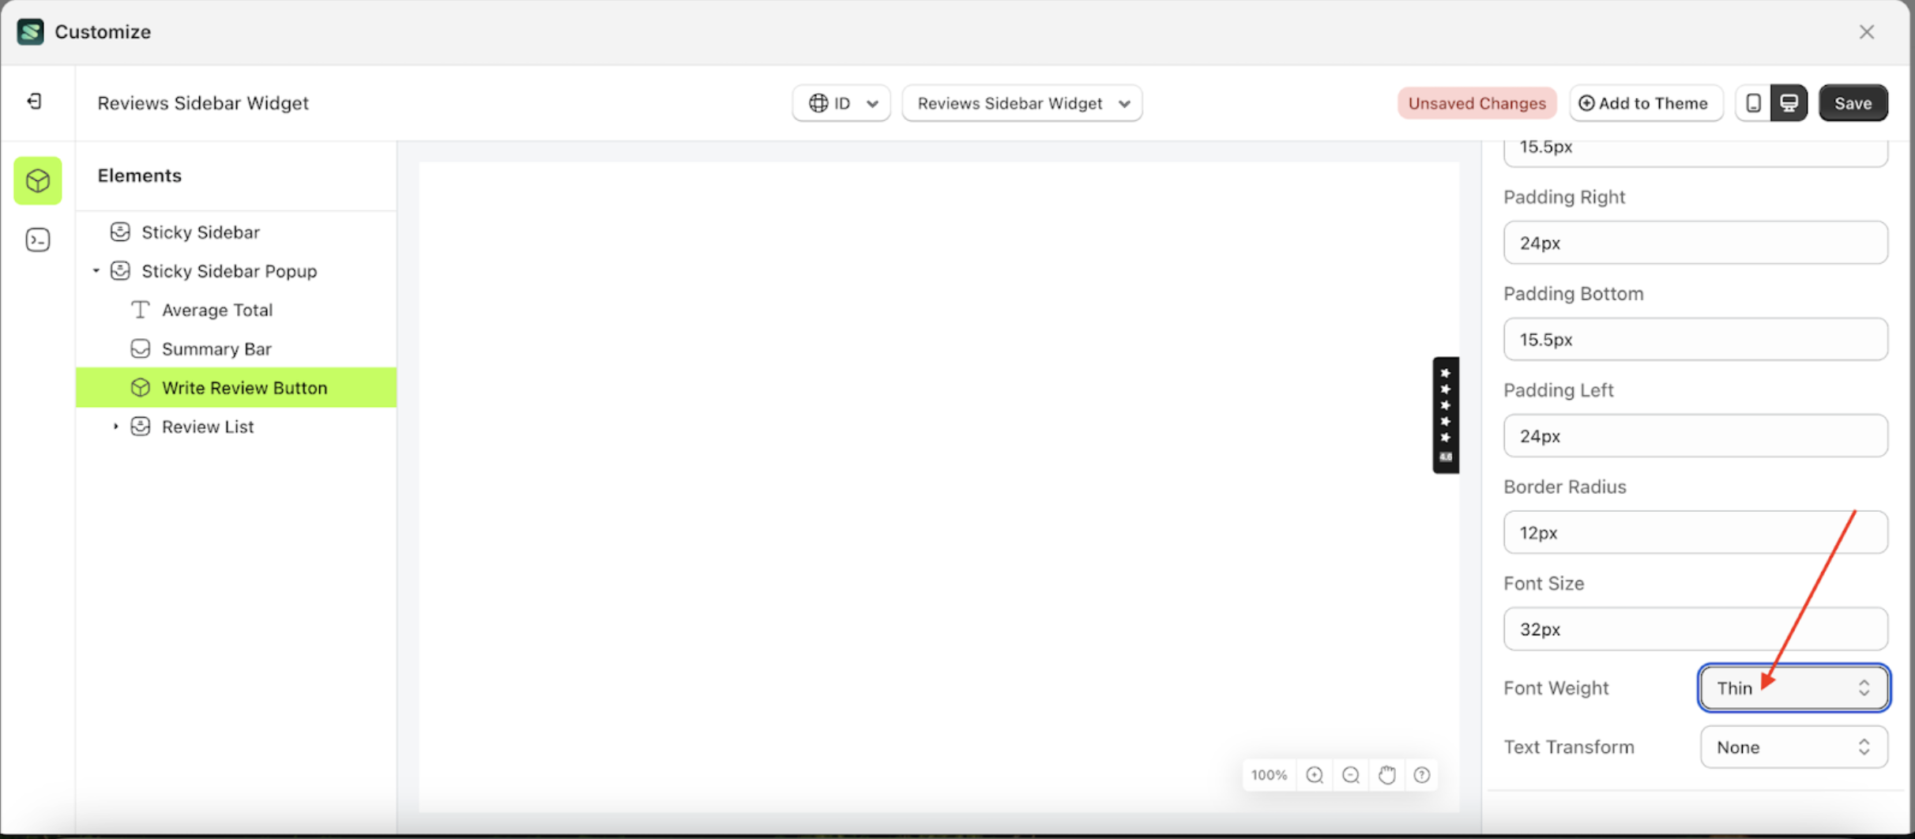
Task: Click the globe icon next to ID
Action: 819,103
